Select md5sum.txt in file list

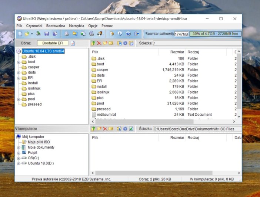coord(106,115)
